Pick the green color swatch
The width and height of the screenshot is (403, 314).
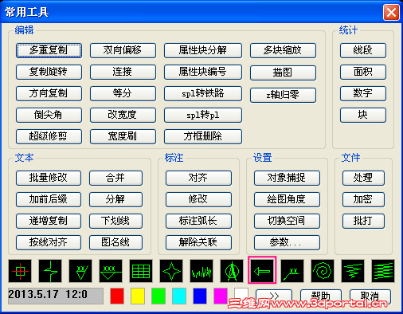[x=158, y=296]
